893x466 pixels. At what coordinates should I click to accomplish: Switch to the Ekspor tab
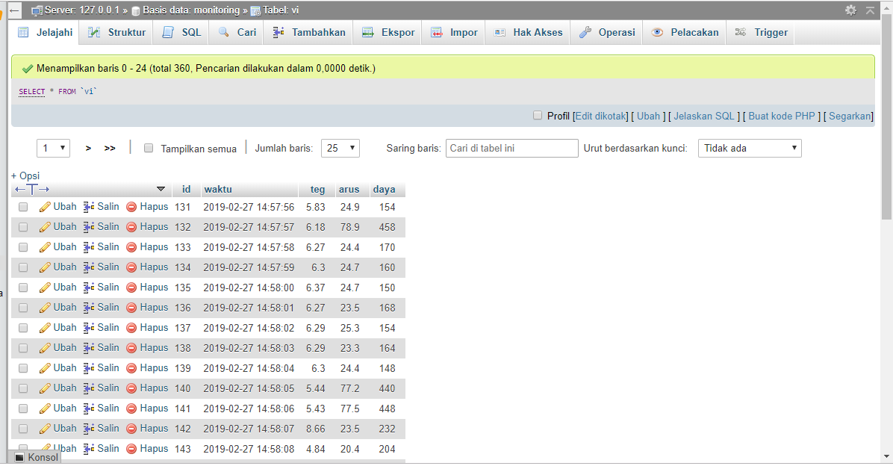click(x=389, y=32)
